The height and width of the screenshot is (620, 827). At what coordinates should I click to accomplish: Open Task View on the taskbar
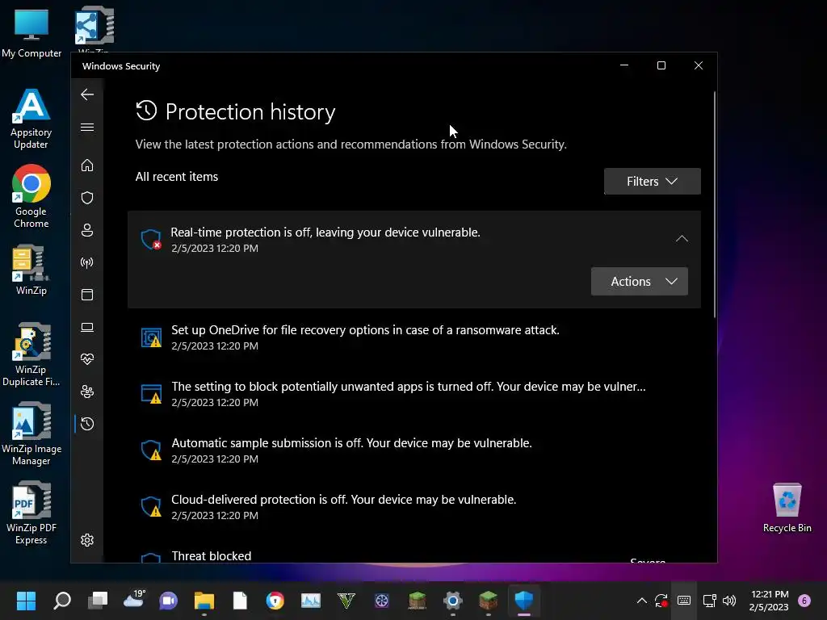click(x=98, y=600)
